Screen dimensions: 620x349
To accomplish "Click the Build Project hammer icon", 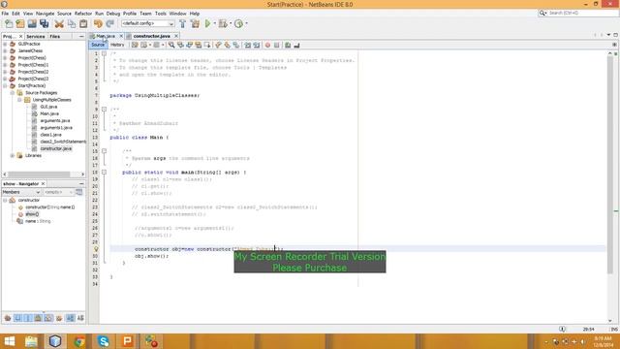I will point(183,23).
